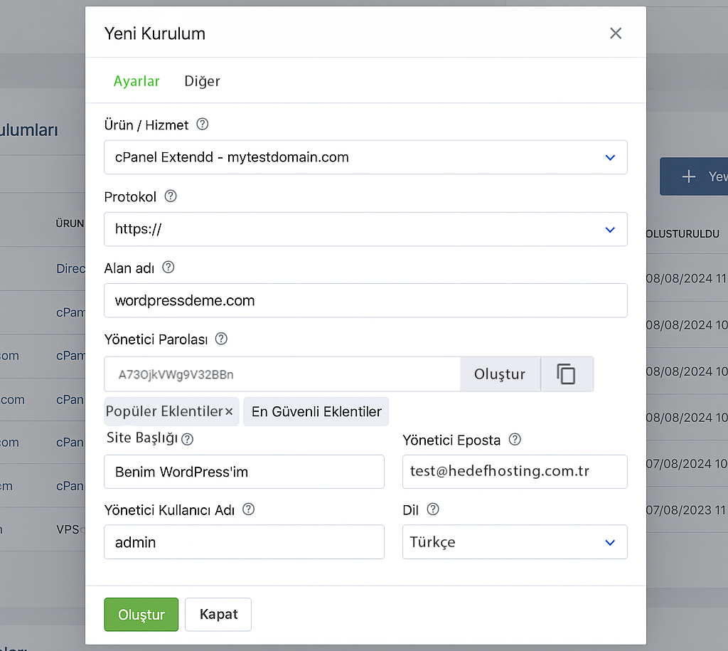Remove Popüler Eklentiler tag with its ×

pyautogui.click(x=229, y=412)
